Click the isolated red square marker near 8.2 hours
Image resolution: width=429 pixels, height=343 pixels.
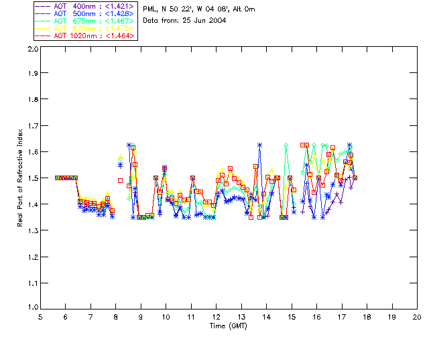click(x=120, y=180)
